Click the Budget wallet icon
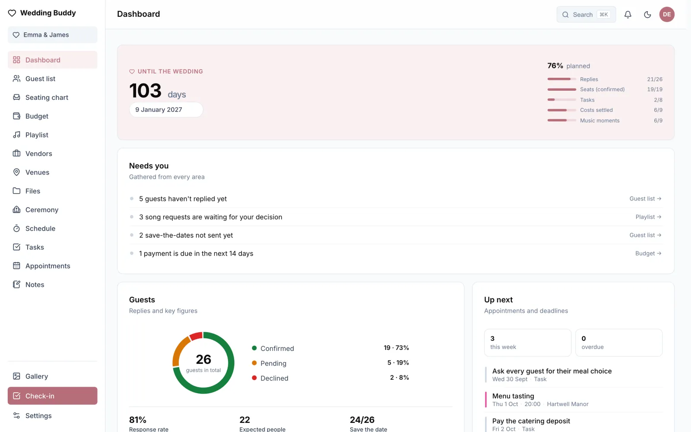Image resolution: width=691 pixels, height=432 pixels. 16,116
